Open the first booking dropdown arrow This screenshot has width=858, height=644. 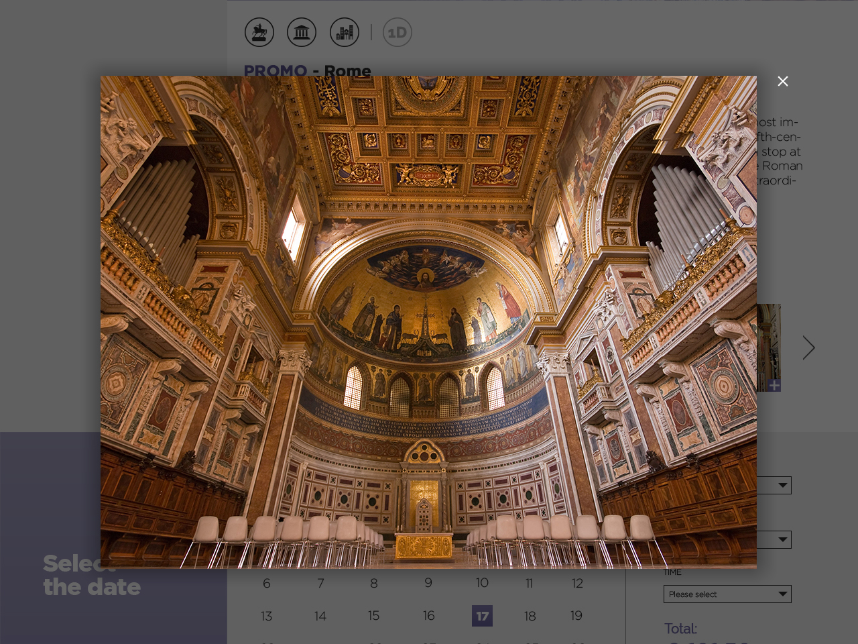(x=782, y=485)
